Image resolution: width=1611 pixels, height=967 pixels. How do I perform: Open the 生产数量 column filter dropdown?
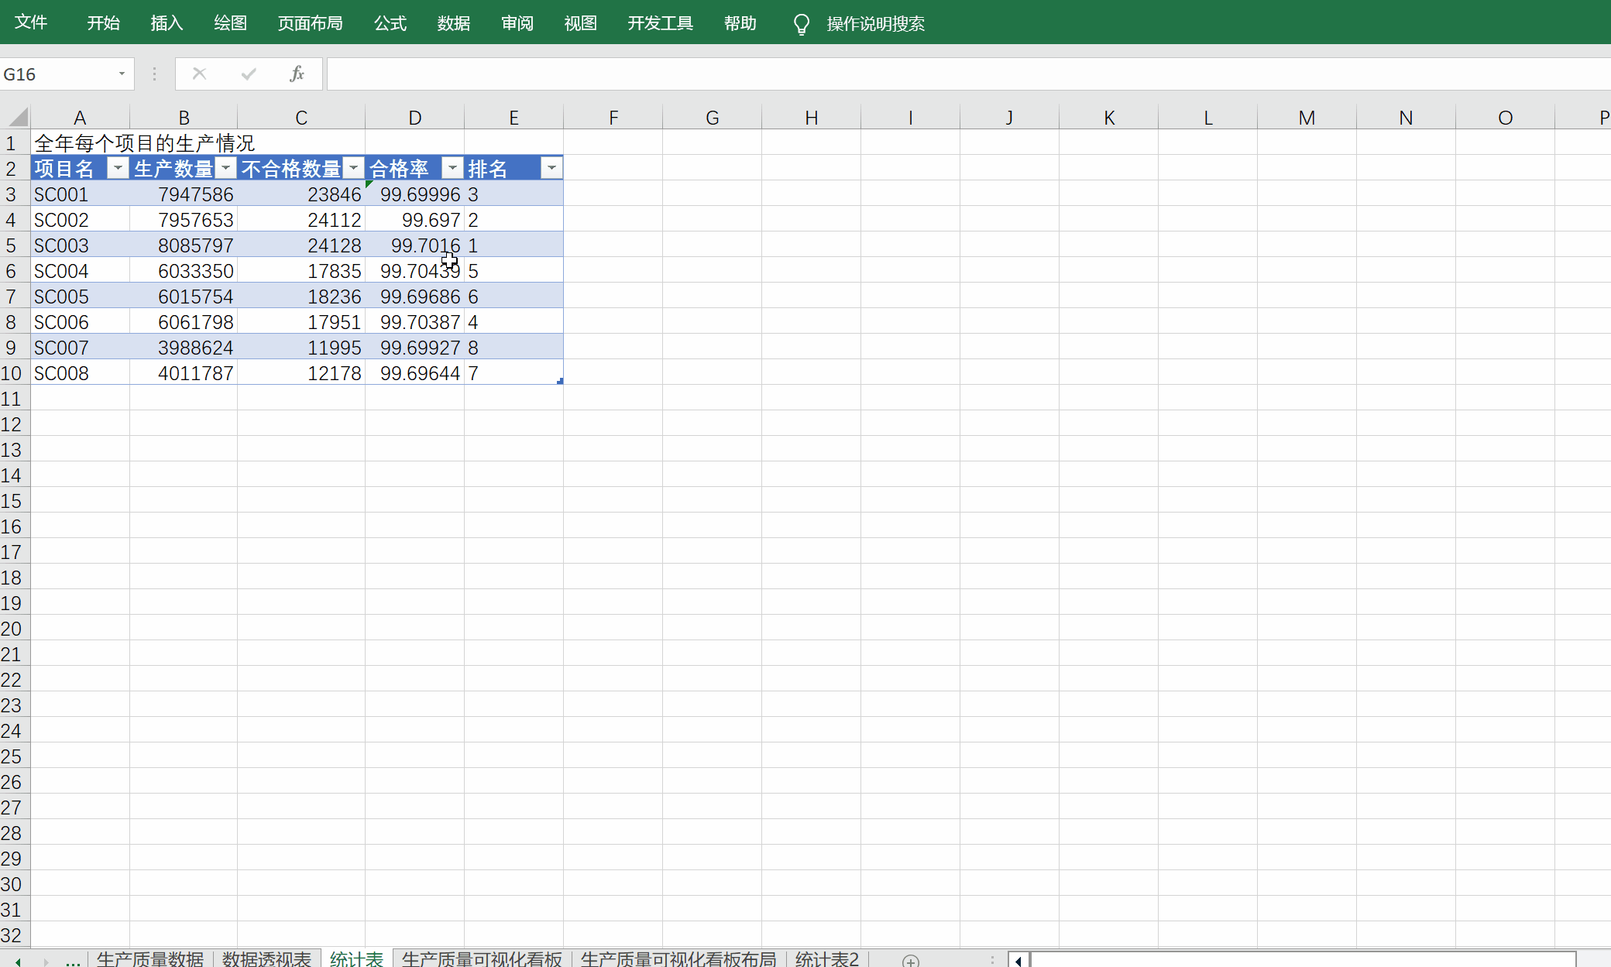click(x=225, y=168)
